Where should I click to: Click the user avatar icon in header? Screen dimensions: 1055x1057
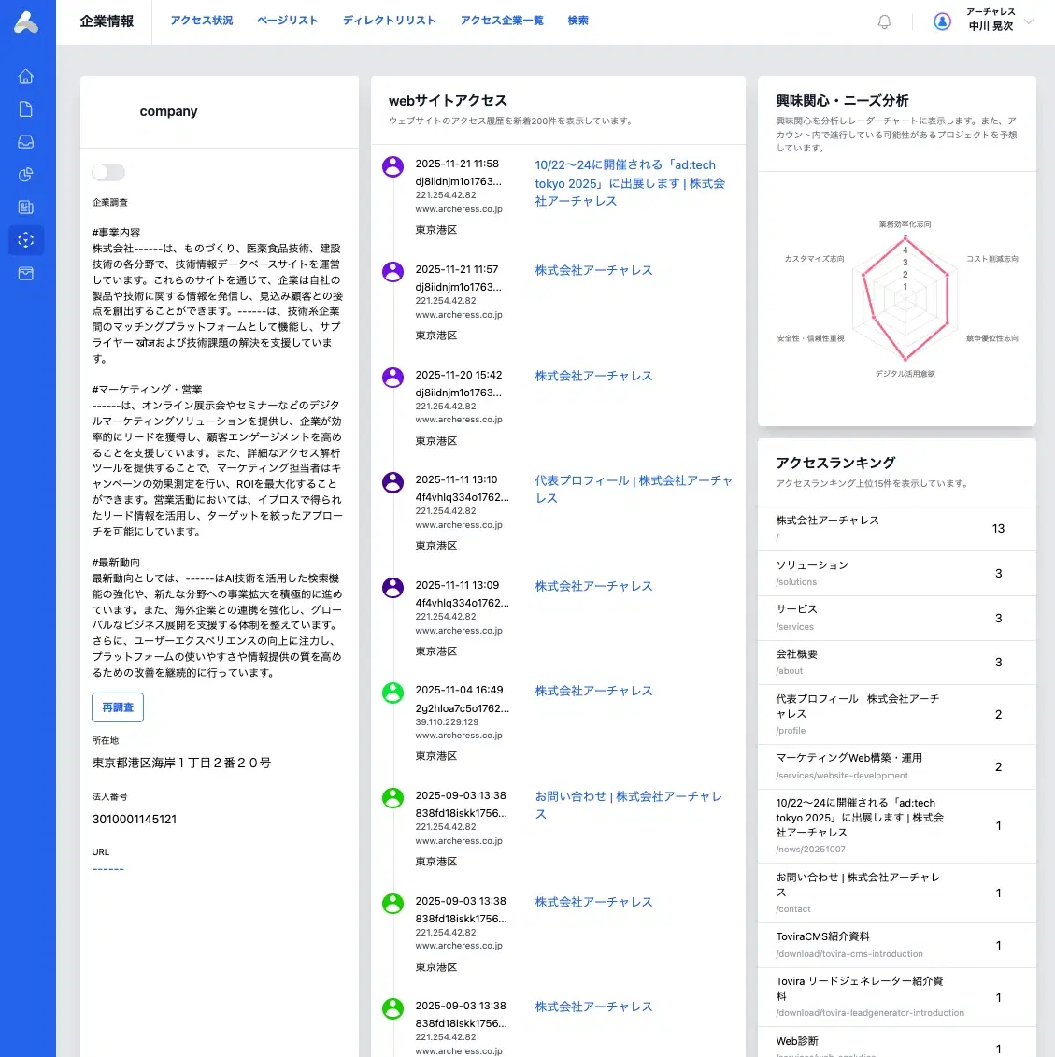coord(943,21)
